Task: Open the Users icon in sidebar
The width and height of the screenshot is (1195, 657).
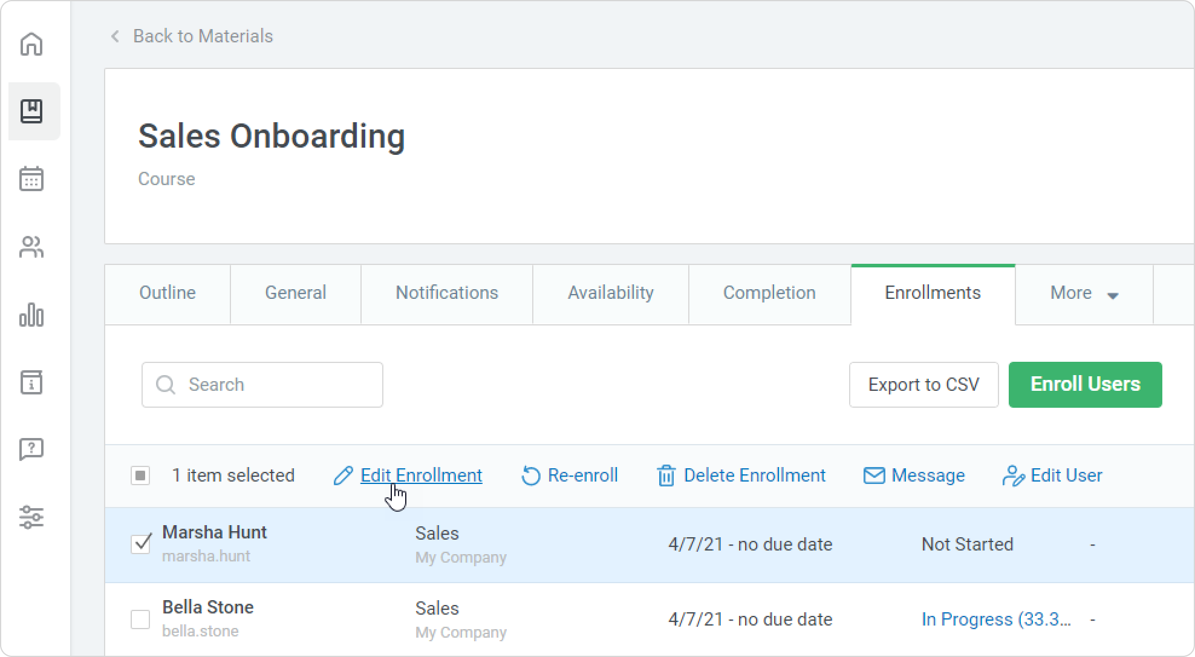Action: pyautogui.click(x=31, y=247)
